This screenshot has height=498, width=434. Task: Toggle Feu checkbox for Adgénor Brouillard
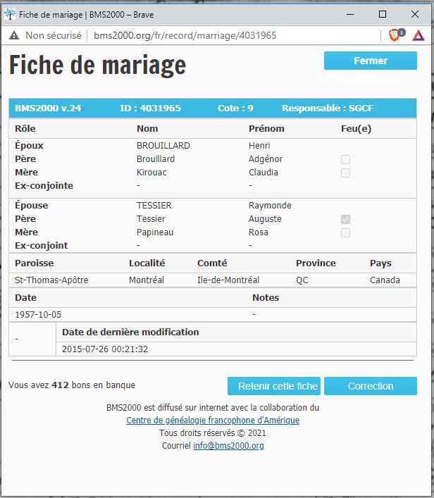(345, 159)
